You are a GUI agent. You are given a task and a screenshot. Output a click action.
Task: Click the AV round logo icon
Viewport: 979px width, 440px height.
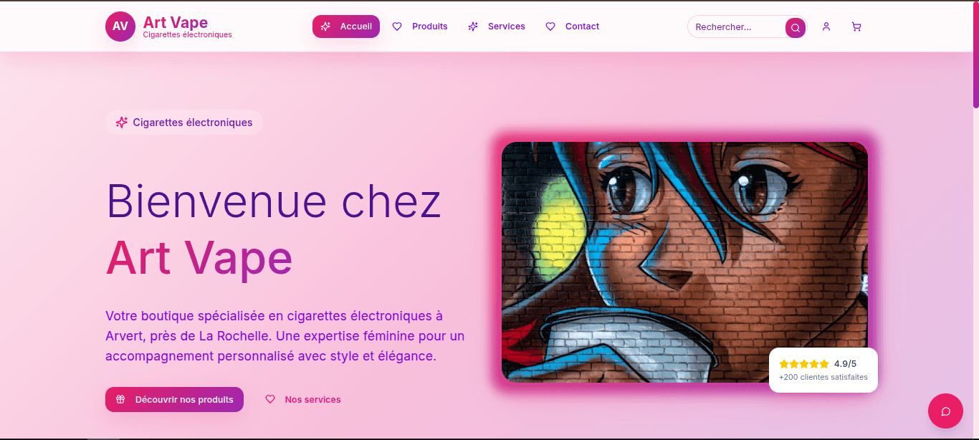(120, 27)
